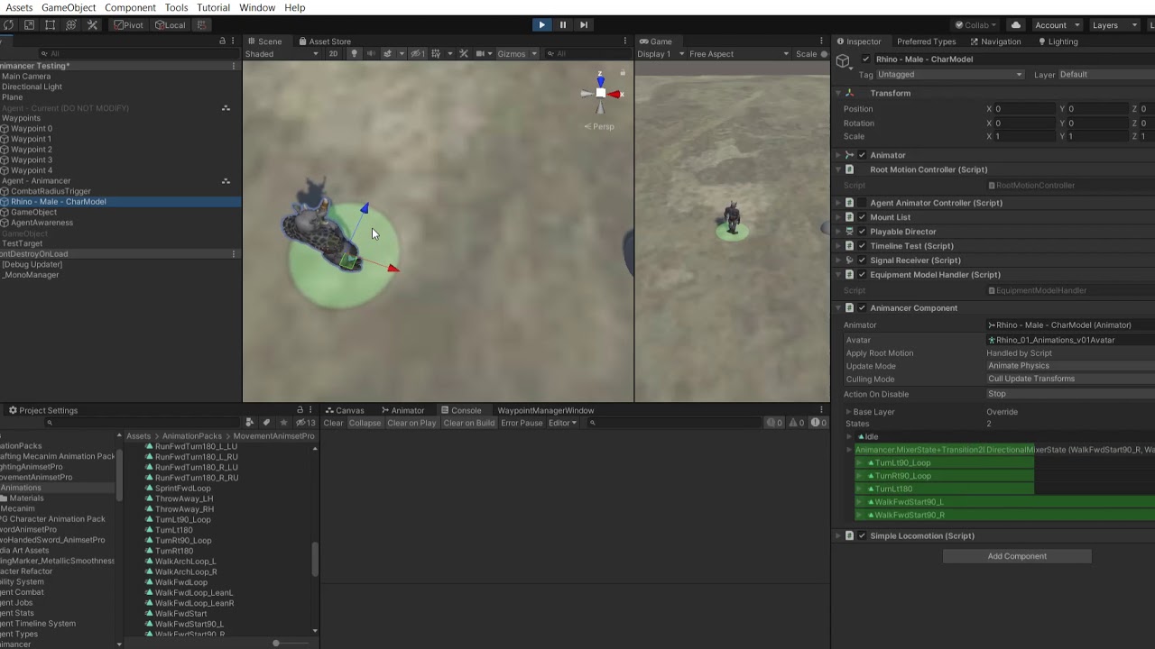
Task: Switch to the Asset Store tab
Action: (324, 41)
